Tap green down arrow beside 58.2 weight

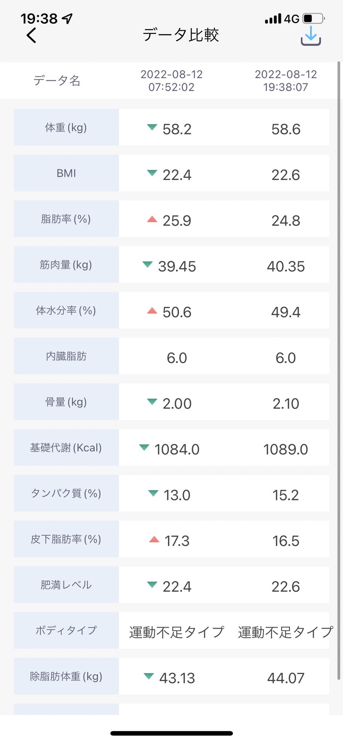[152, 127]
